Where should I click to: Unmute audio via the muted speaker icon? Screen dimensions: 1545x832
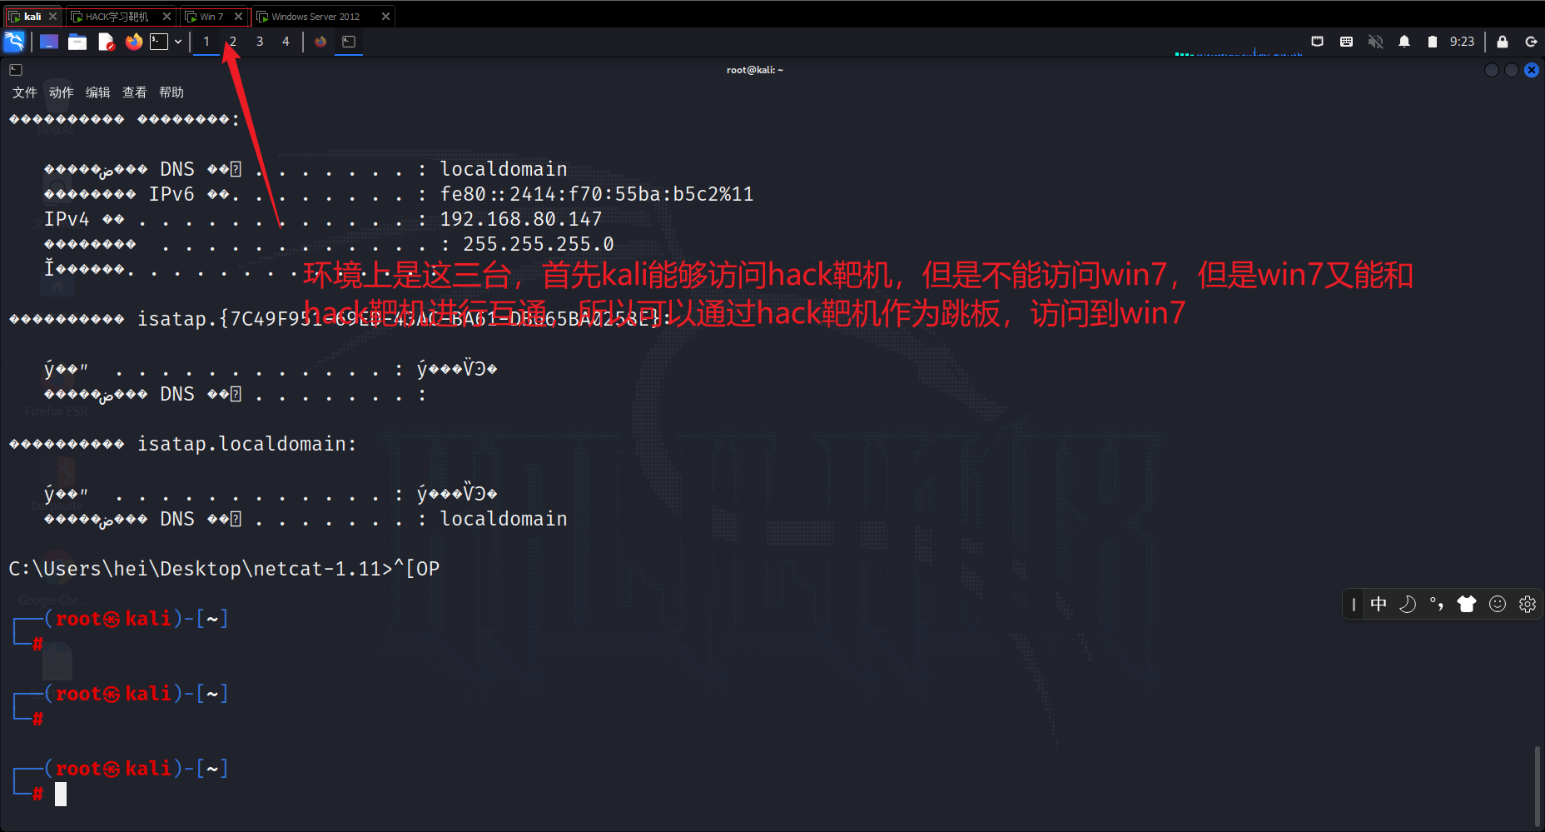[1375, 41]
